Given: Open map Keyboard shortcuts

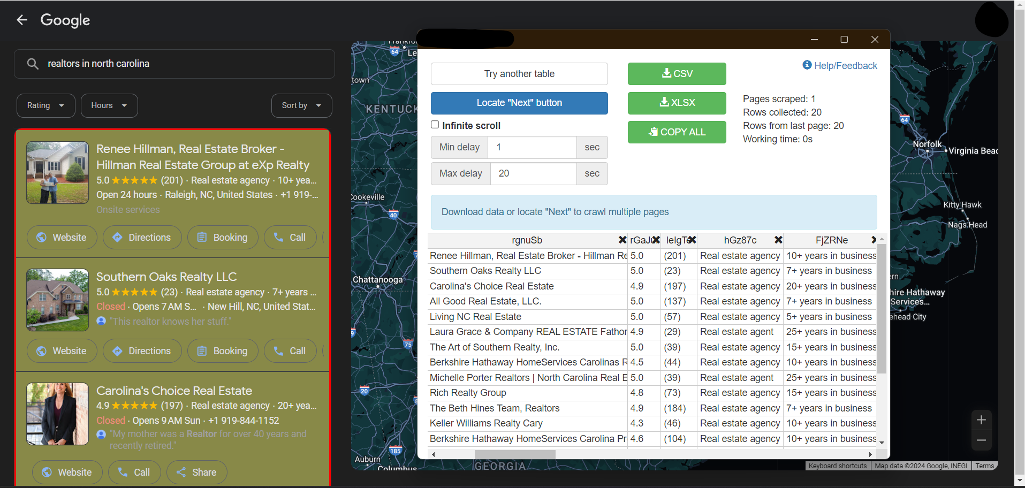Looking at the screenshot, I should [837, 466].
